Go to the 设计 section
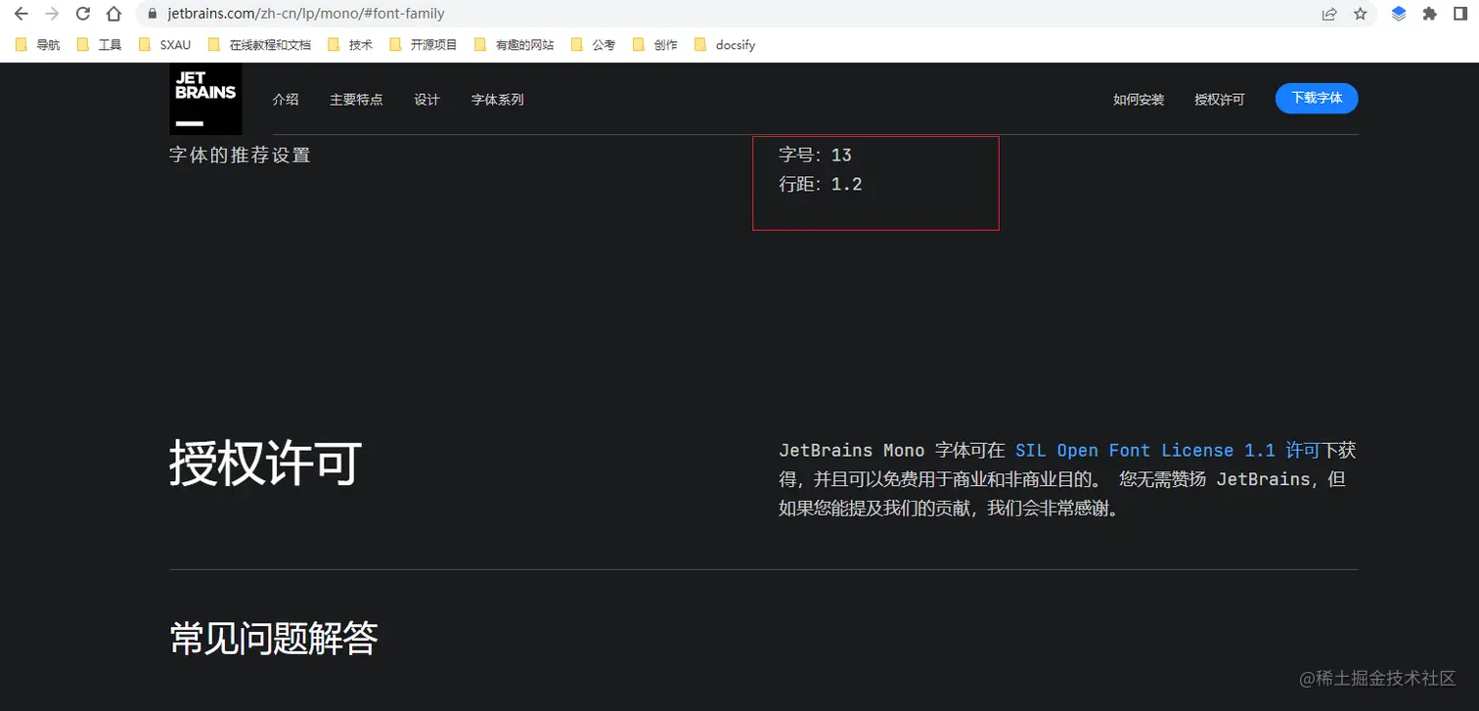 426,100
